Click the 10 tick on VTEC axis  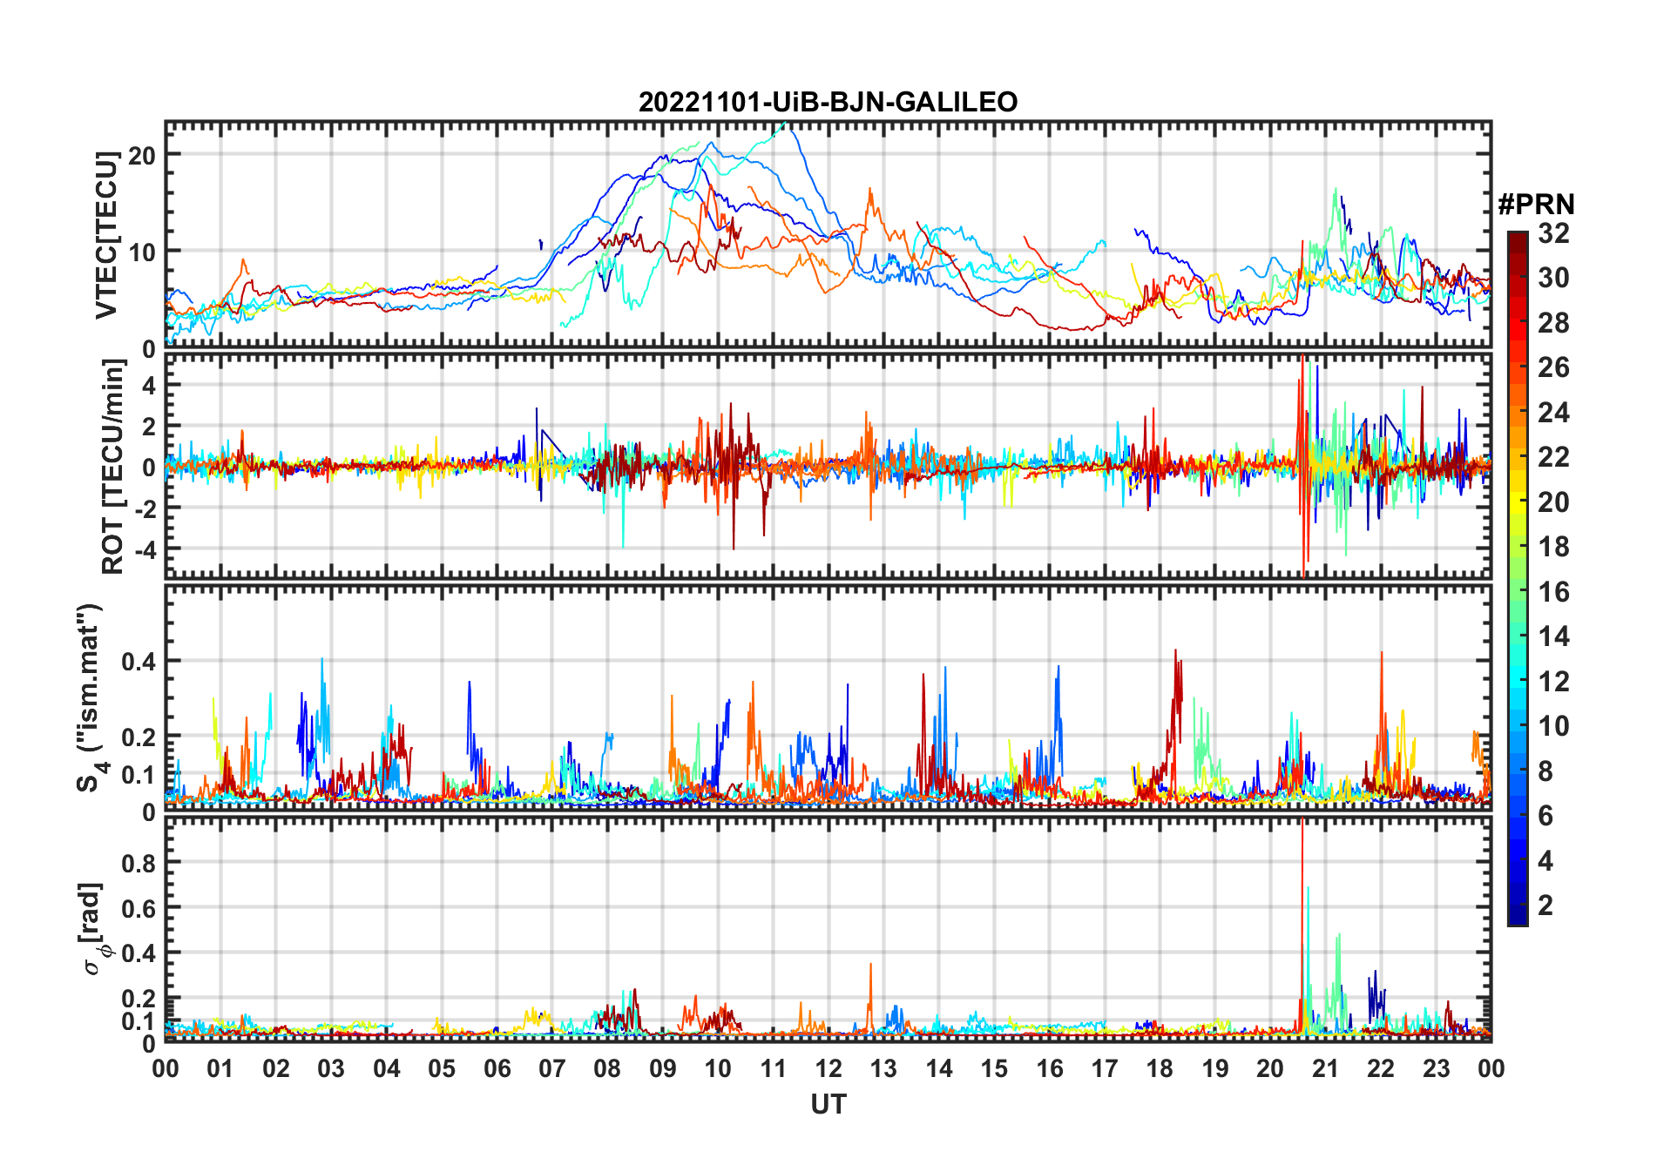(x=142, y=252)
